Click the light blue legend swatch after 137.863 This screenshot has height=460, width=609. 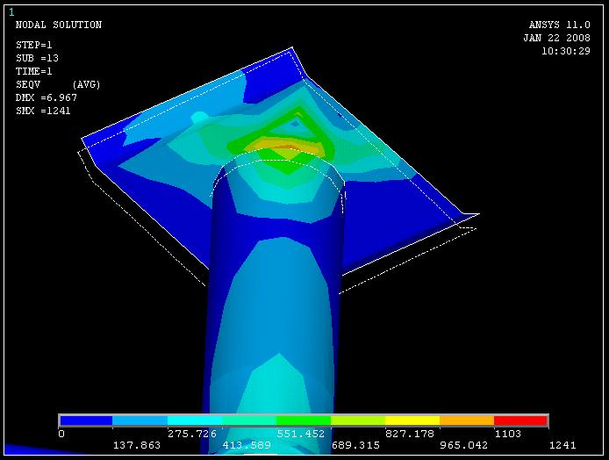[x=140, y=420]
